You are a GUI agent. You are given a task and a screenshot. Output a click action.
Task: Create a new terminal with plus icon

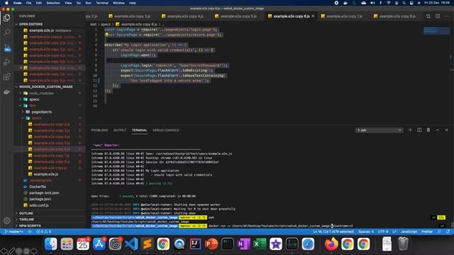pos(410,130)
